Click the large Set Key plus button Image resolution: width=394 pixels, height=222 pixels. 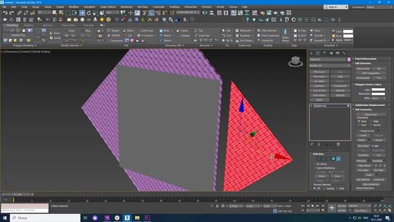click(332, 208)
